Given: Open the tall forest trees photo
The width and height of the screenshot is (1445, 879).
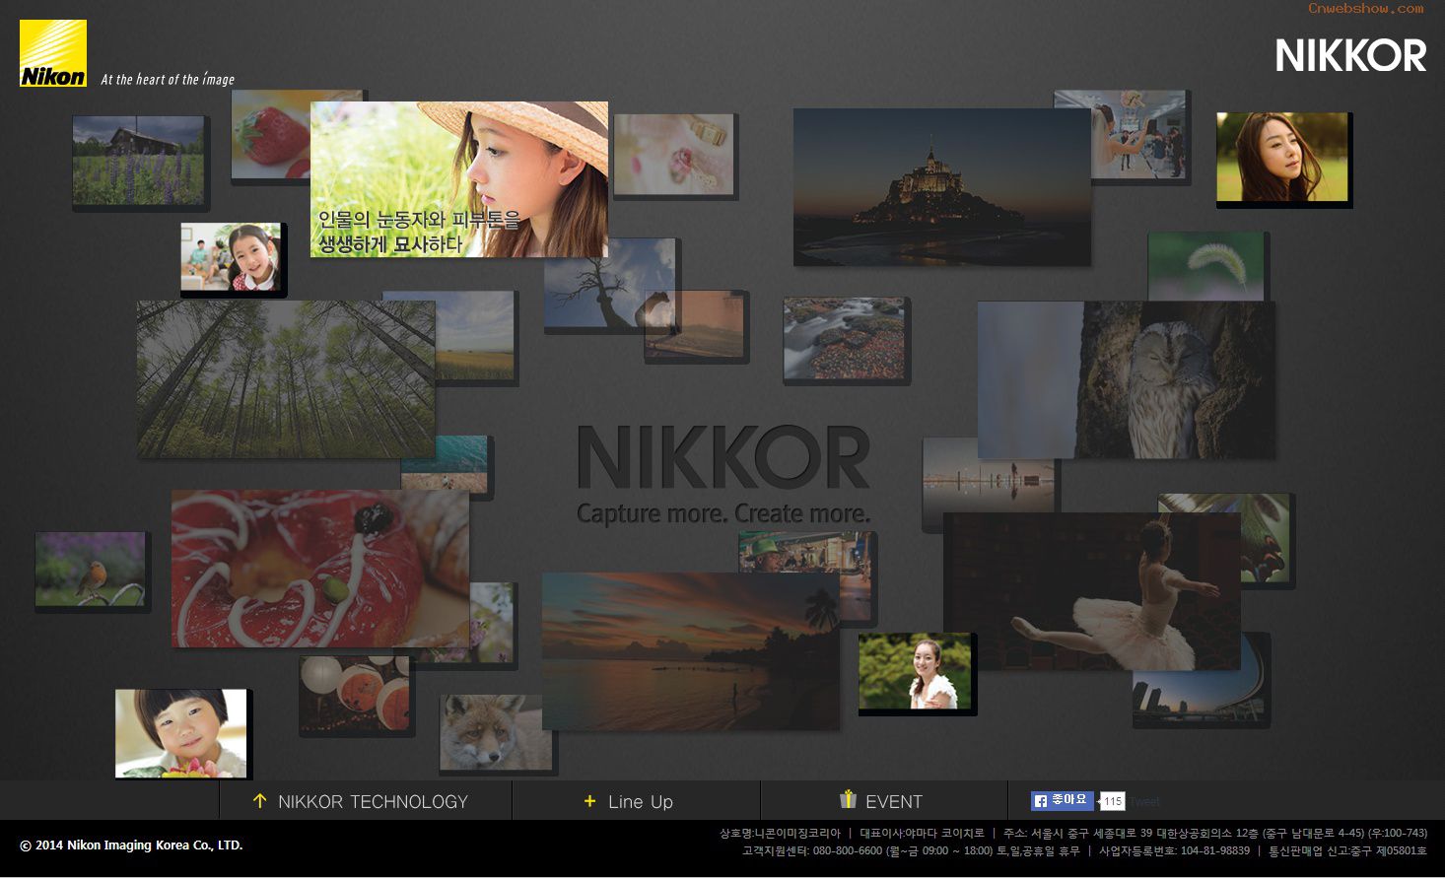Looking at the screenshot, I should point(286,379).
